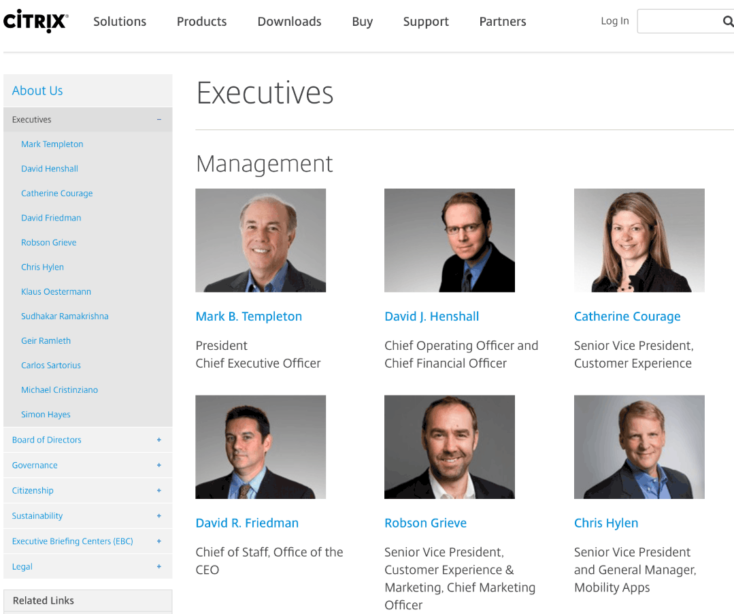The image size is (734, 614).
Task: Click David J. Henshall's portrait photo
Action: click(449, 240)
